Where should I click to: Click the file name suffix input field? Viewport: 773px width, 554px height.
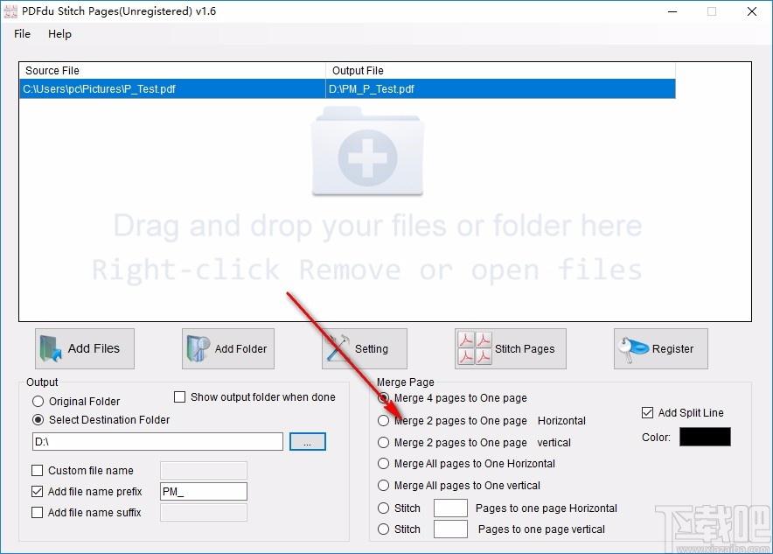pos(204,513)
